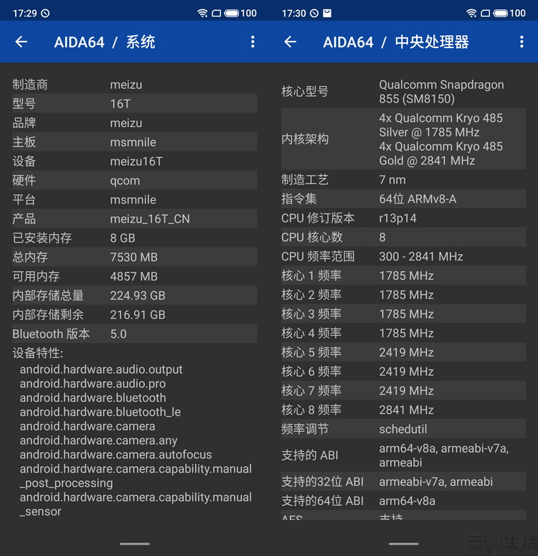
Task: Tap home gesture bar under 系统 screen
Action: [x=135, y=544]
